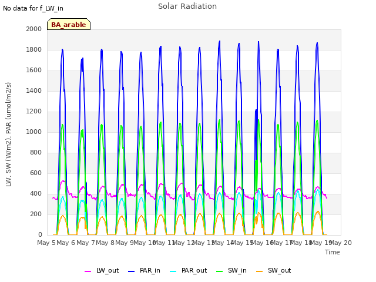Click the cyan PAR_out legend swatch
Screen dimensions: 376x282
click(x=173, y=271)
